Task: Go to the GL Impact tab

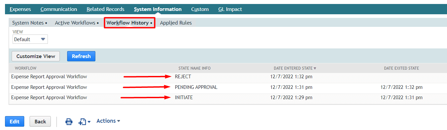Action: 230,9
